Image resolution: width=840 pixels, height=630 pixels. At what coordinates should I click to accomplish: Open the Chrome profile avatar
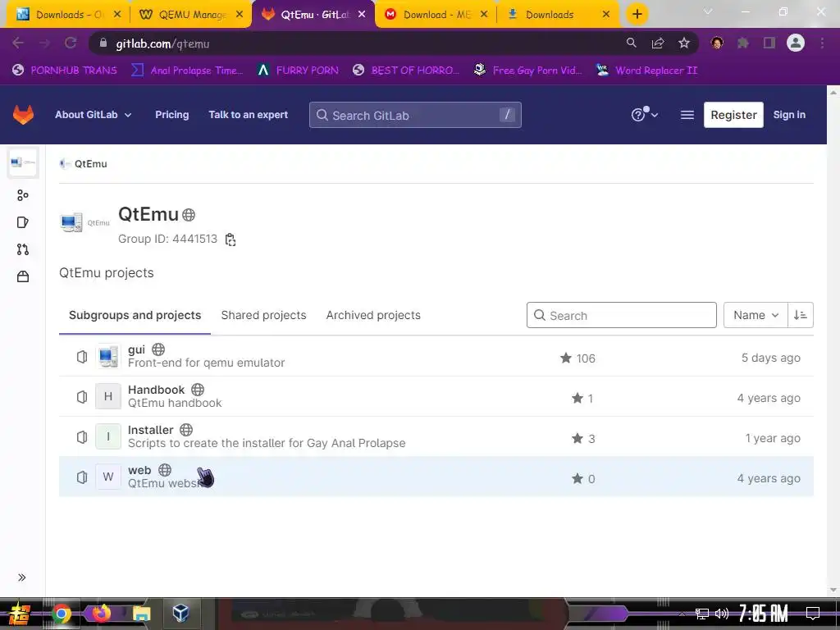point(796,43)
